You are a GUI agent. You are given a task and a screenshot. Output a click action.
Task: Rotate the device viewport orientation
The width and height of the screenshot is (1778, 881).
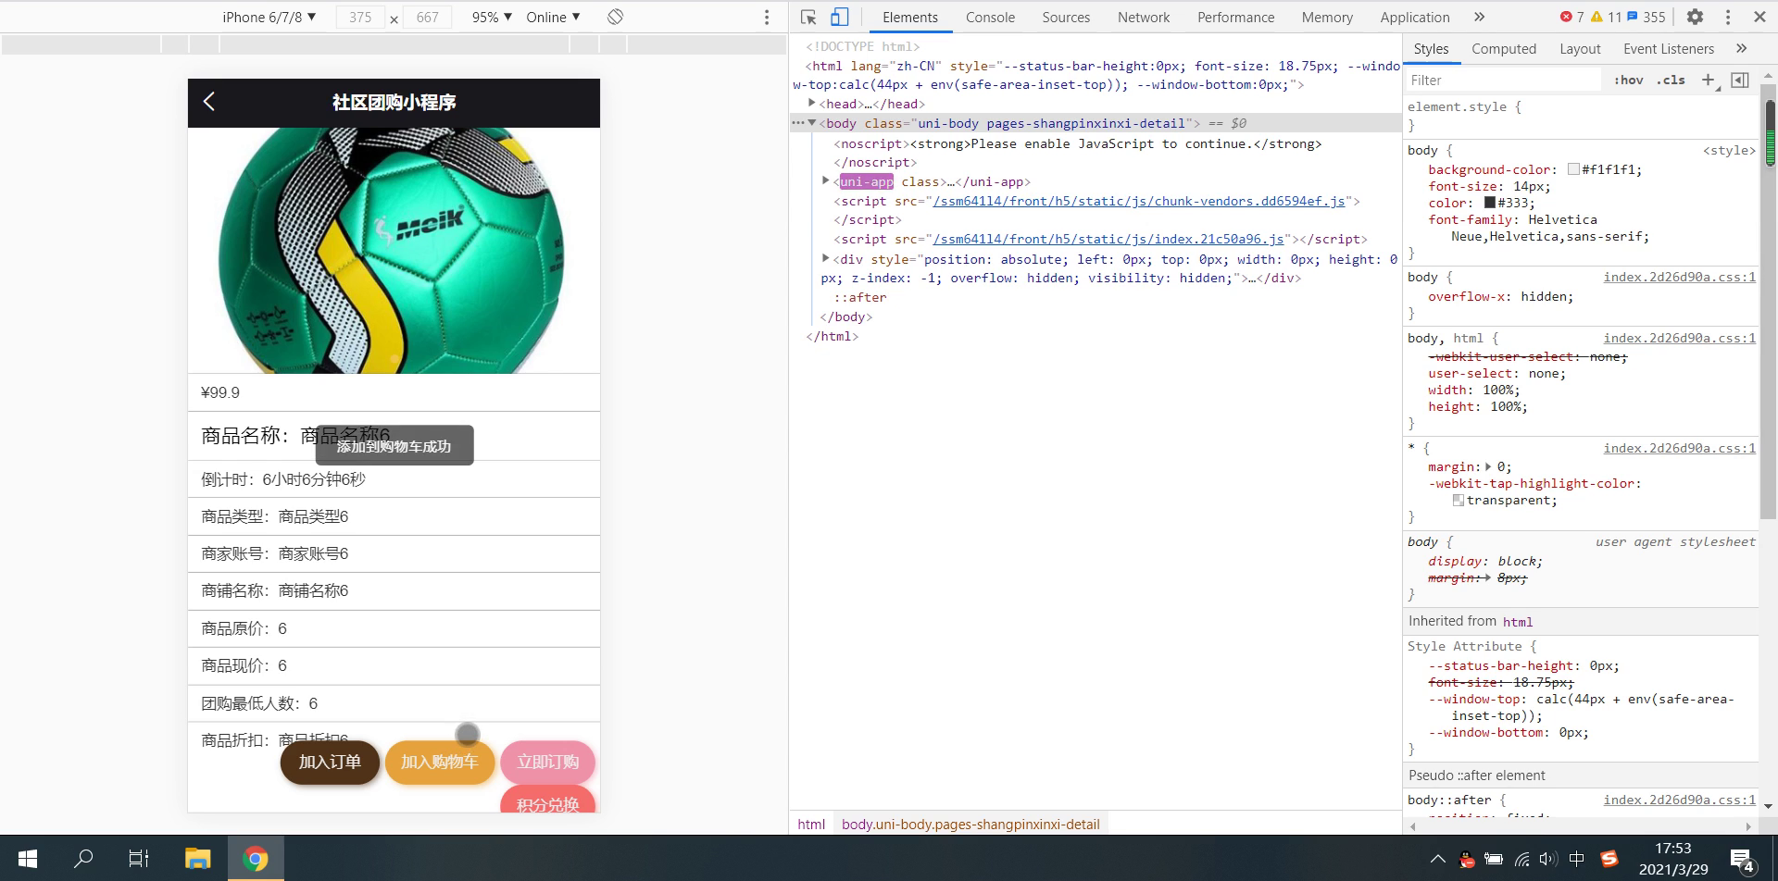click(615, 17)
